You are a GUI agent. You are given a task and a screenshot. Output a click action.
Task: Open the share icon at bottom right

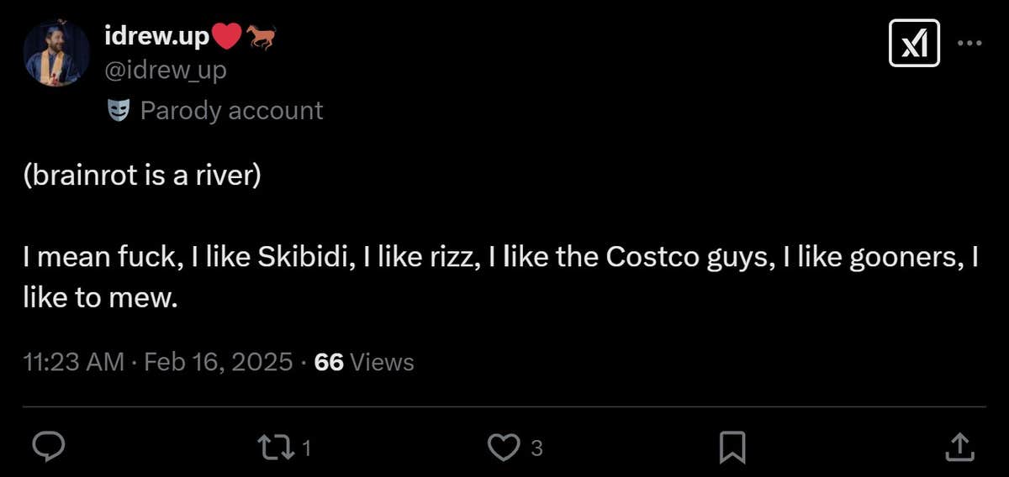[959, 447]
